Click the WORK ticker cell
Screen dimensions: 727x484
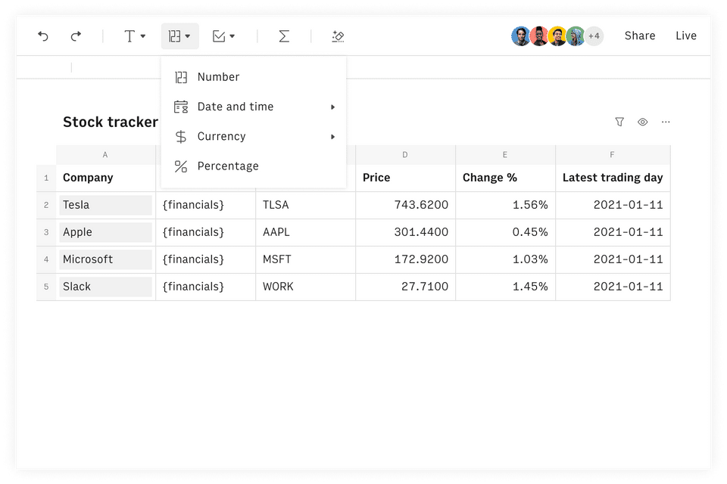point(305,287)
